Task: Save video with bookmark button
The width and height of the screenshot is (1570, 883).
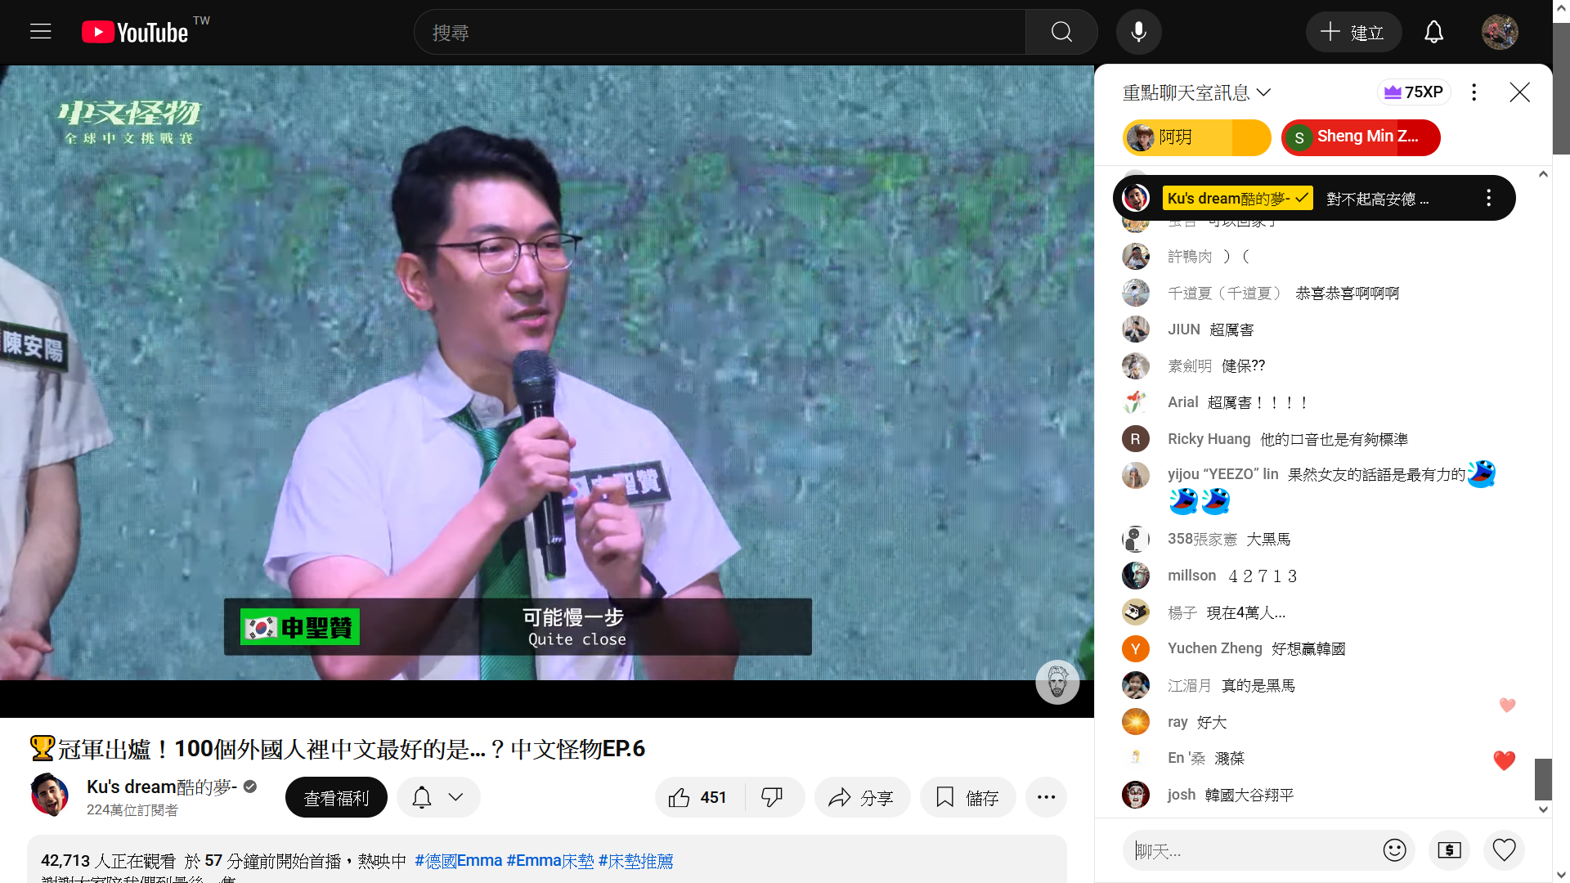Action: 967,797
